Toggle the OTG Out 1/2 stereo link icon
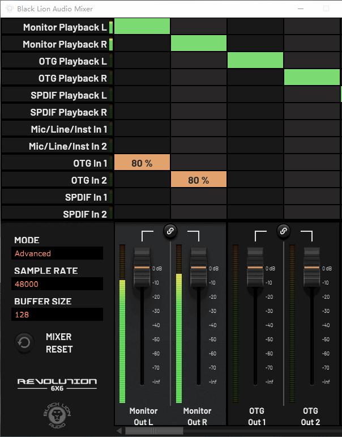Viewport: 342px width, 437px height. pos(284,230)
